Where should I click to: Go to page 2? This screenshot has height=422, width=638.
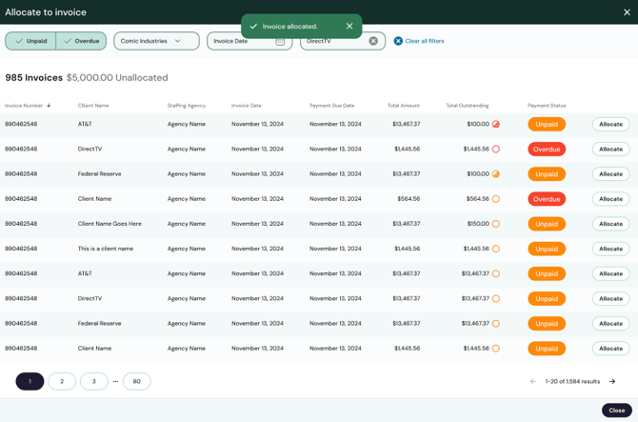pyautogui.click(x=62, y=381)
